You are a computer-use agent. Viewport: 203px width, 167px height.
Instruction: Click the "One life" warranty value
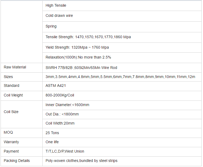(x=52, y=142)
